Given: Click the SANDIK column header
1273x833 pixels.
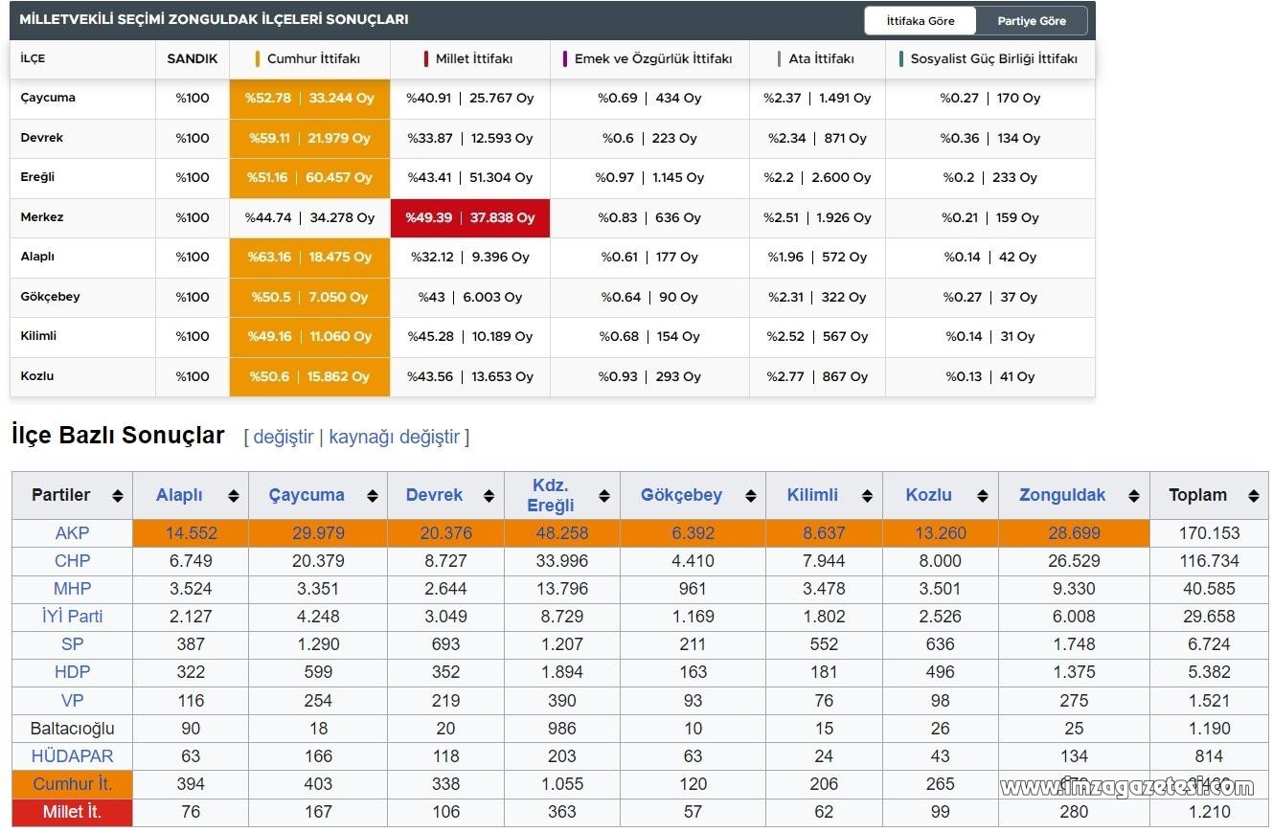Looking at the screenshot, I should (x=193, y=58).
